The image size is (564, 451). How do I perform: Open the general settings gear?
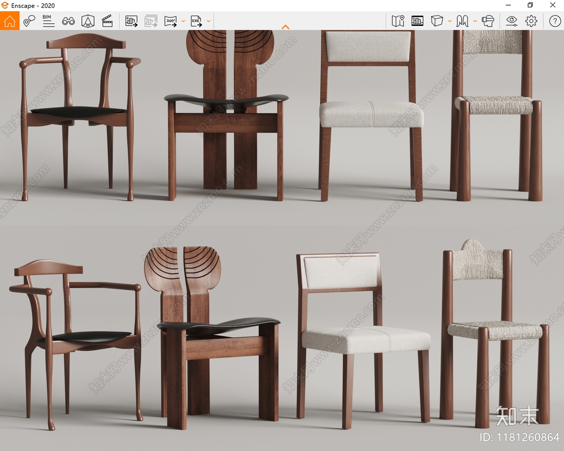pyautogui.click(x=531, y=21)
